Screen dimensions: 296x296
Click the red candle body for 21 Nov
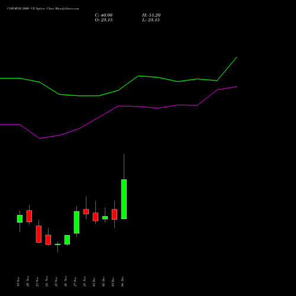tap(38, 234)
